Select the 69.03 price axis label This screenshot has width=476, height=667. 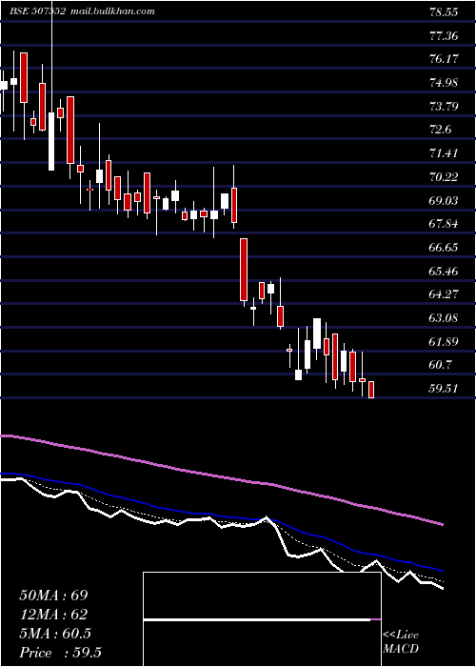(444, 199)
